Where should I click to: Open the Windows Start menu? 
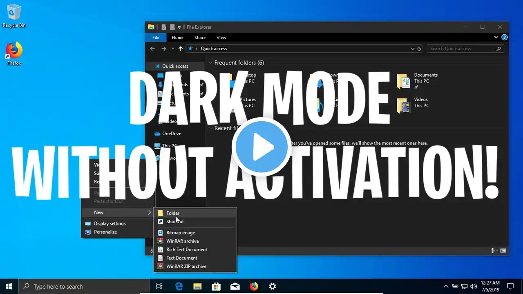[x=9, y=286]
